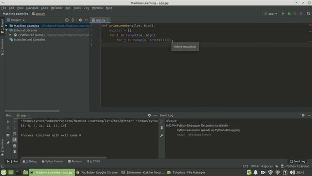The width and height of the screenshot is (312, 176).
Task: Click the red error stripe indicator in editor
Action: click(x=310, y=25)
